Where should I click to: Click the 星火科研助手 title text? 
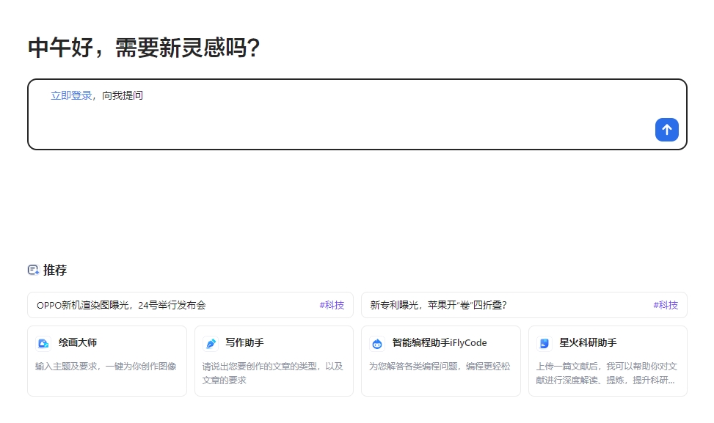click(587, 342)
